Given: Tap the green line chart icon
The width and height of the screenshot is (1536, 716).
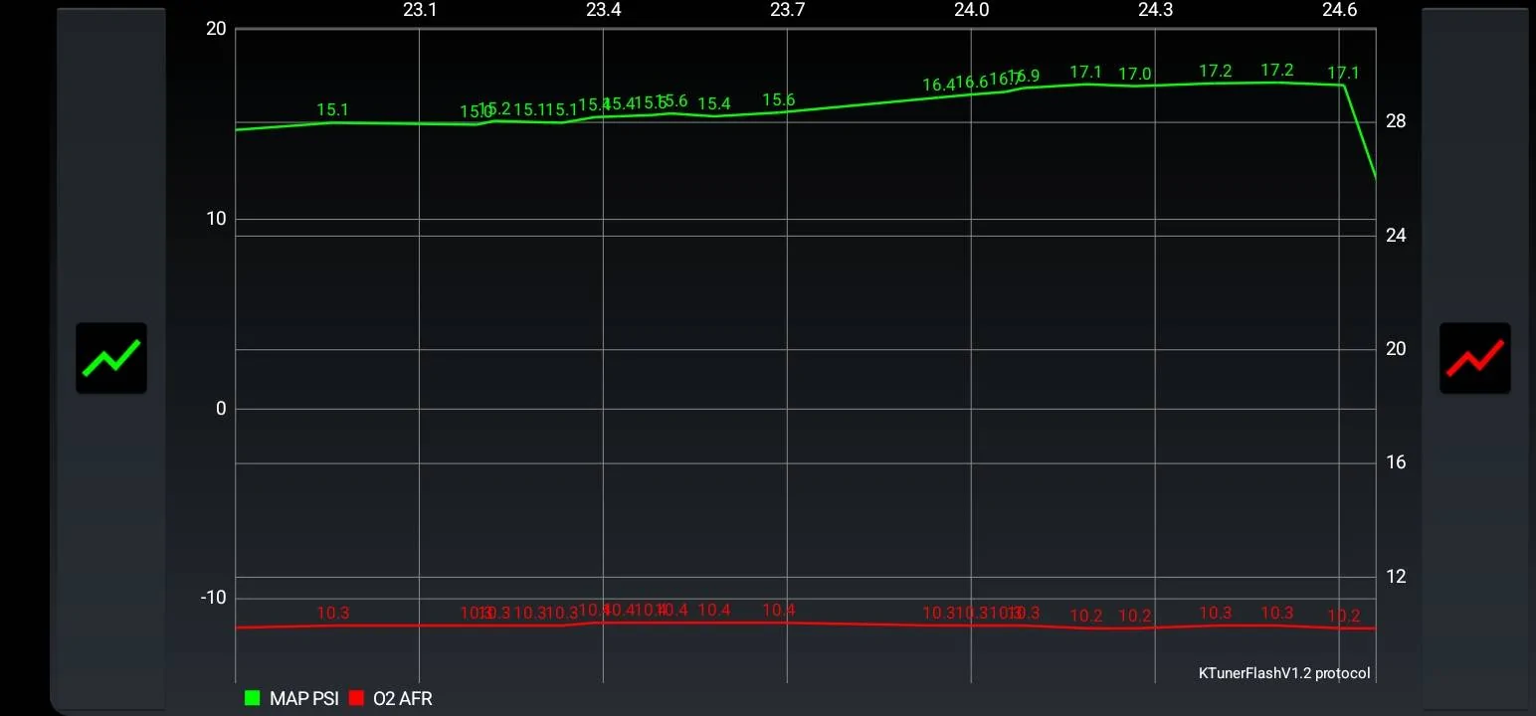Looking at the screenshot, I should [111, 358].
